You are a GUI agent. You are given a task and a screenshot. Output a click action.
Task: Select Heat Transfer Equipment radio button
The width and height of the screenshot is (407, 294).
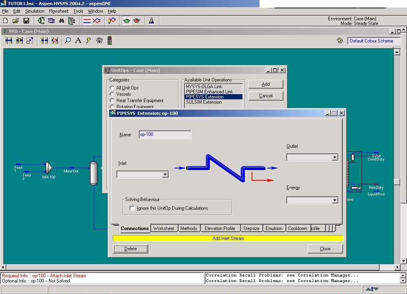112,101
